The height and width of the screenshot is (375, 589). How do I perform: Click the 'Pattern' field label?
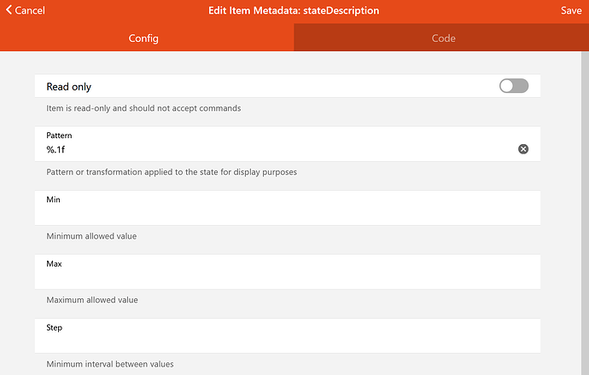click(x=60, y=136)
